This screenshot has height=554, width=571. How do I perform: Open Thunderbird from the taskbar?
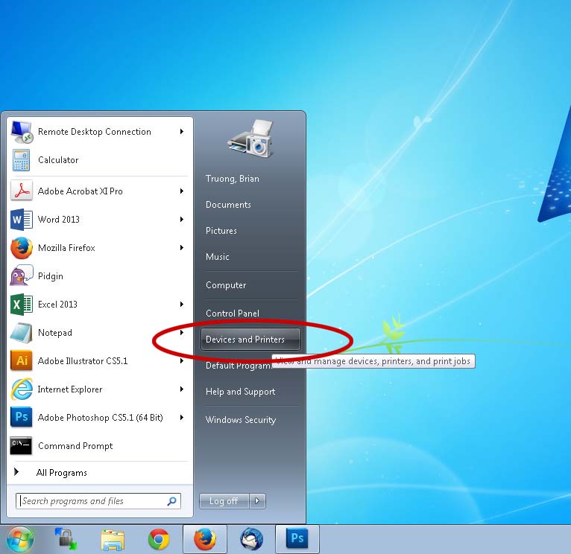(x=251, y=538)
